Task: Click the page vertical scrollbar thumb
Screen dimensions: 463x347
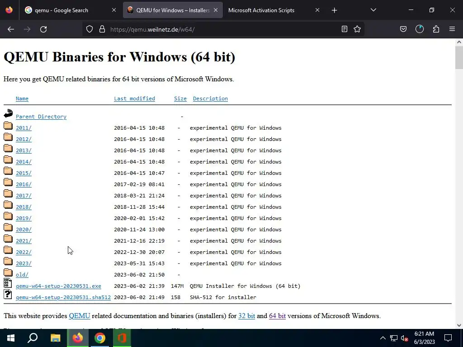Action: click(459, 57)
